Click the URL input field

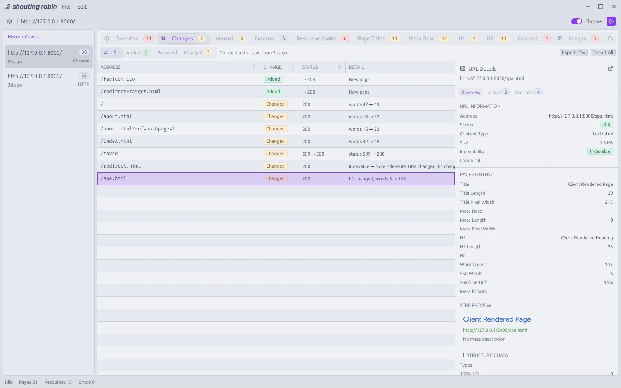[x=293, y=21]
